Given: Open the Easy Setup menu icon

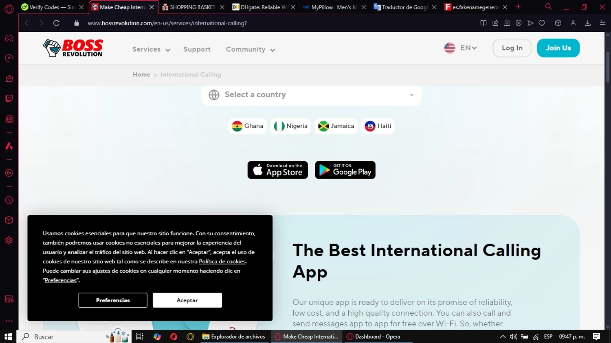Looking at the screenshot, I should 602,23.
